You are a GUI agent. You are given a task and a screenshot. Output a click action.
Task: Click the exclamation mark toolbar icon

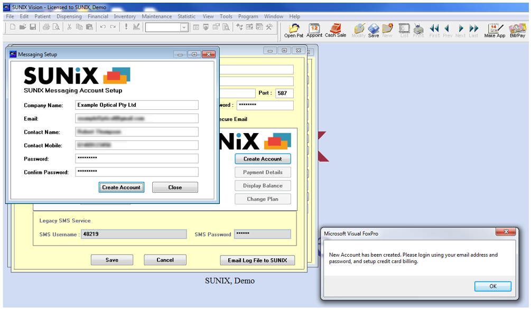click(126, 26)
